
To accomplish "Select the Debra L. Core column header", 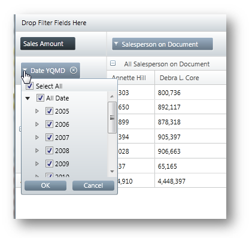I will (x=179, y=78).
